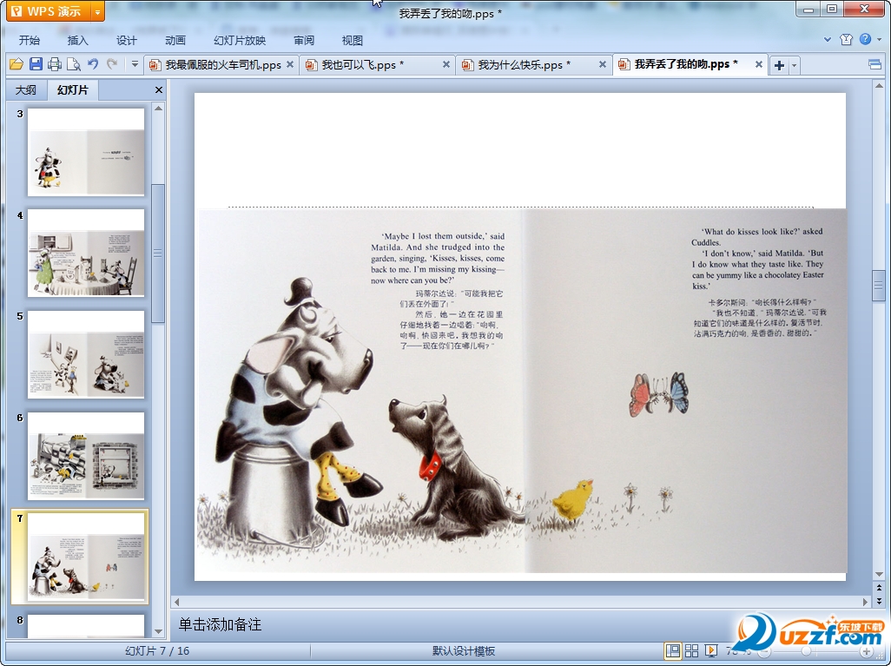This screenshot has width=891, height=666.
Task: Click the thumbnail pane scrollbar handle
Action: (x=159, y=253)
